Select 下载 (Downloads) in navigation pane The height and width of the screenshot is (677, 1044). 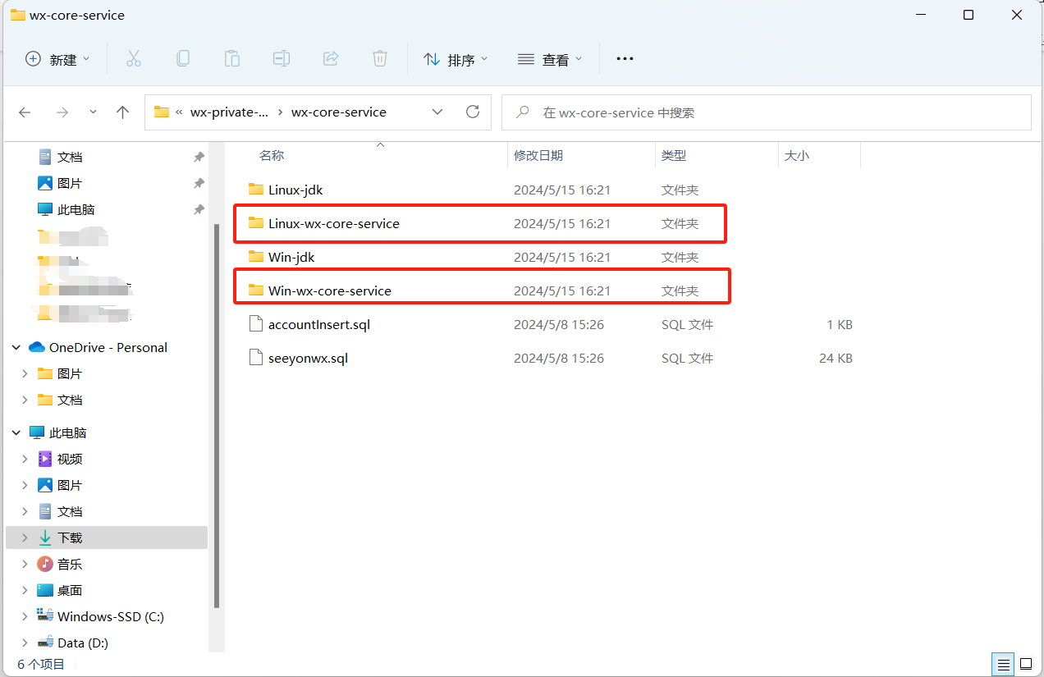pyautogui.click(x=70, y=537)
